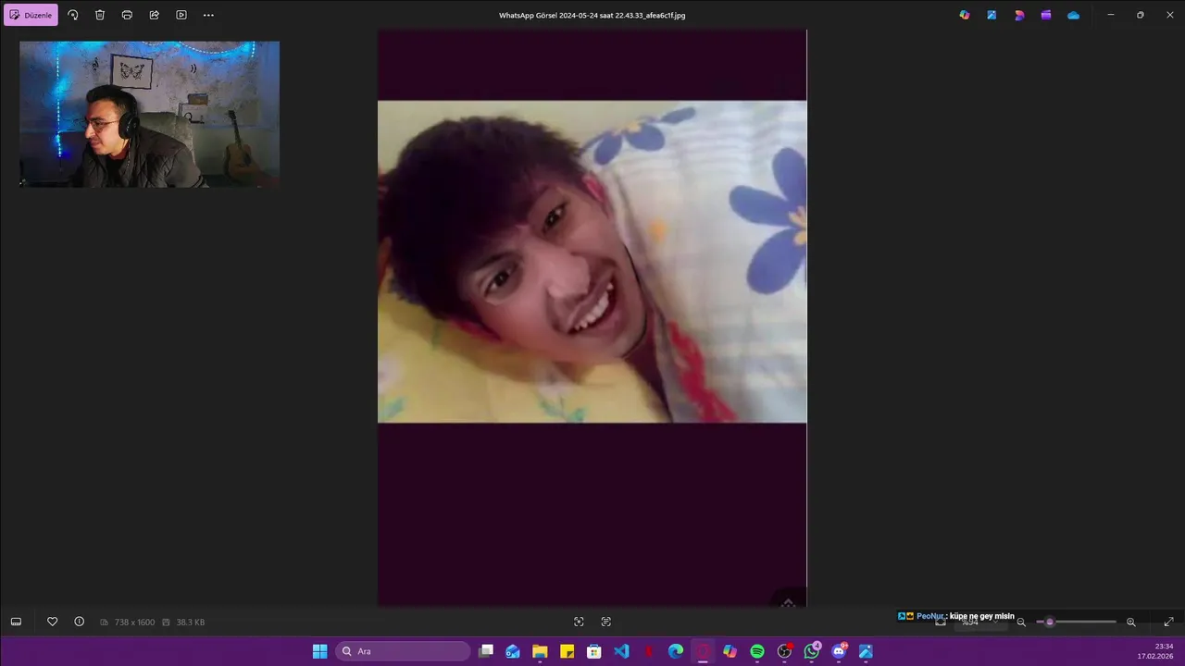1185x666 pixels.
Task: Launch Microsoft Designer from title bar
Action: pos(1019,15)
